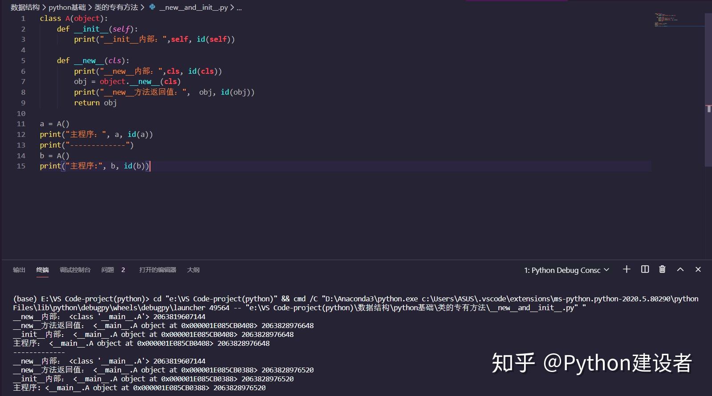Click terminal command line starting with '(base) E:\VS Code-project'

click(356, 299)
